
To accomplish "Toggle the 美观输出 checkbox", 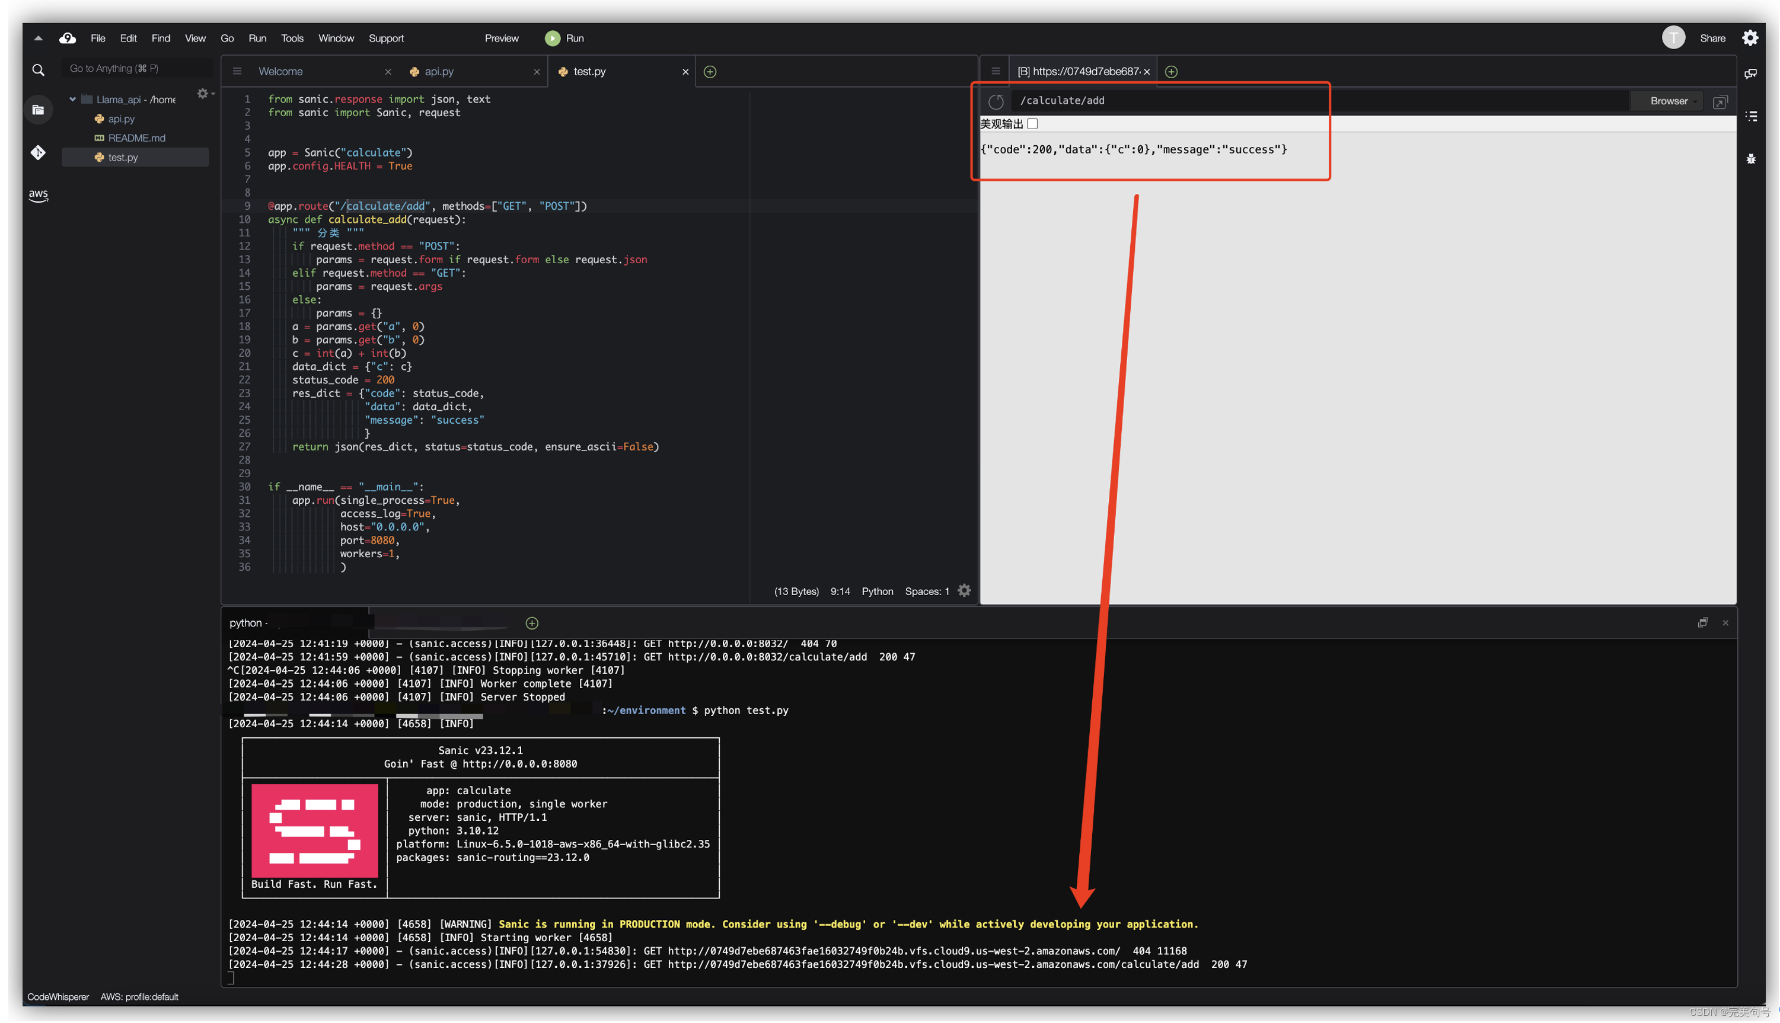I will coord(1032,124).
